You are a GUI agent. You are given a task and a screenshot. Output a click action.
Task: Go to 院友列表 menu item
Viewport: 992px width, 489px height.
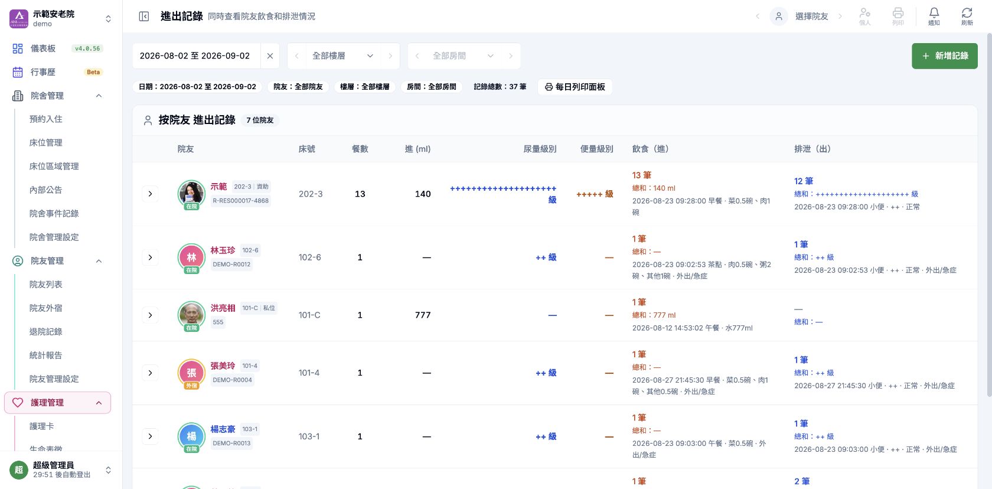tap(46, 285)
